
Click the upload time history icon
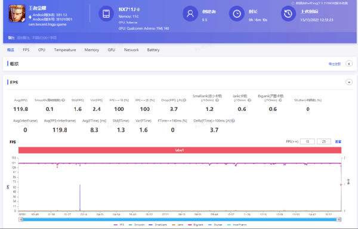tap(288, 14)
